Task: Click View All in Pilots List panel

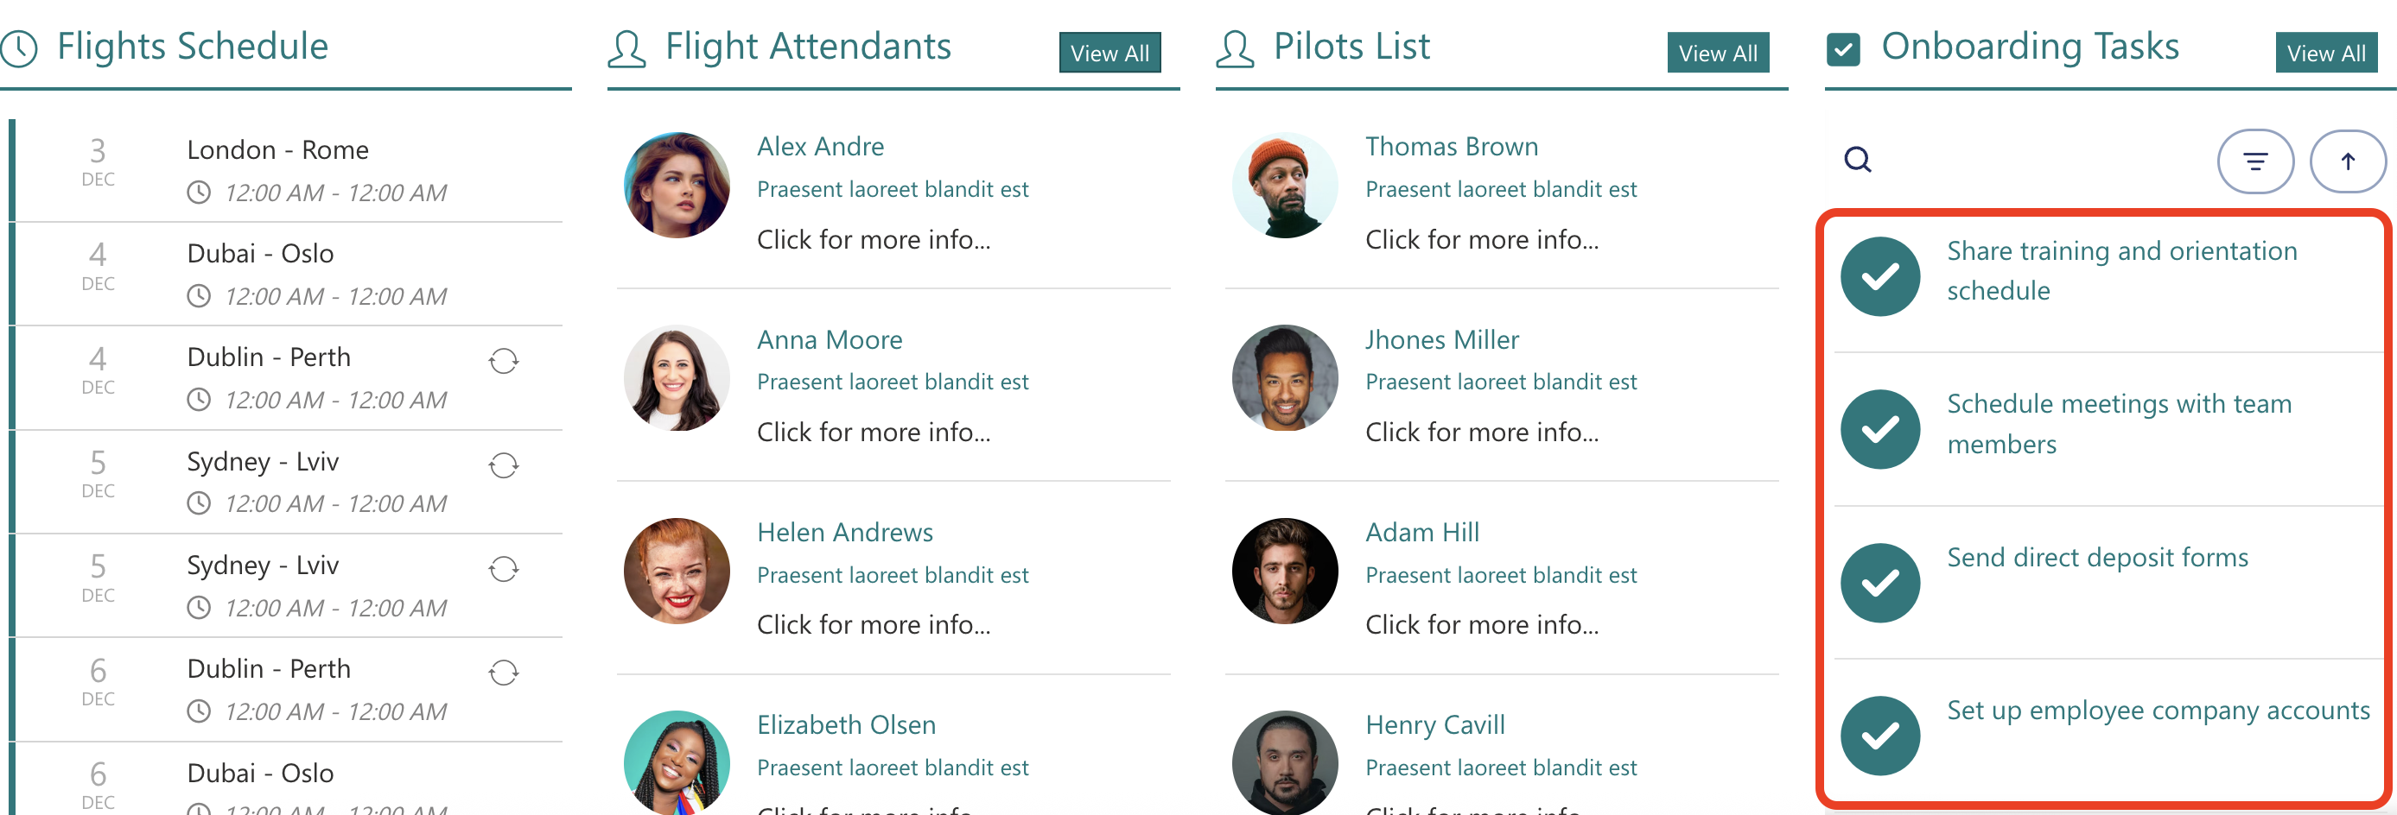Action: 1718,53
